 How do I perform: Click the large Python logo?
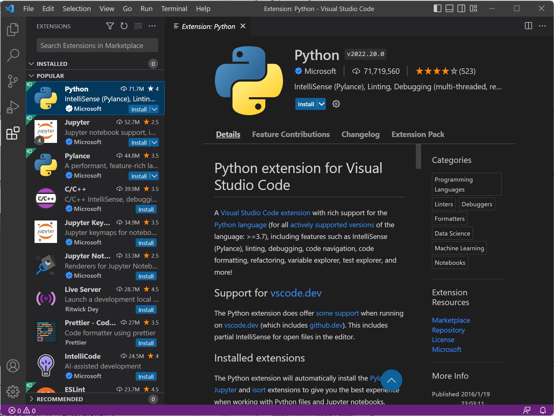pyautogui.click(x=249, y=81)
